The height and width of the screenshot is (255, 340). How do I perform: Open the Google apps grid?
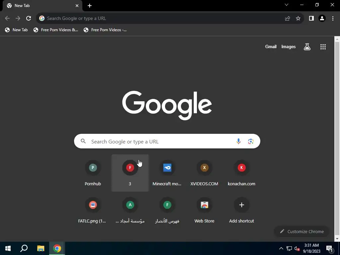(x=323, y=46)
